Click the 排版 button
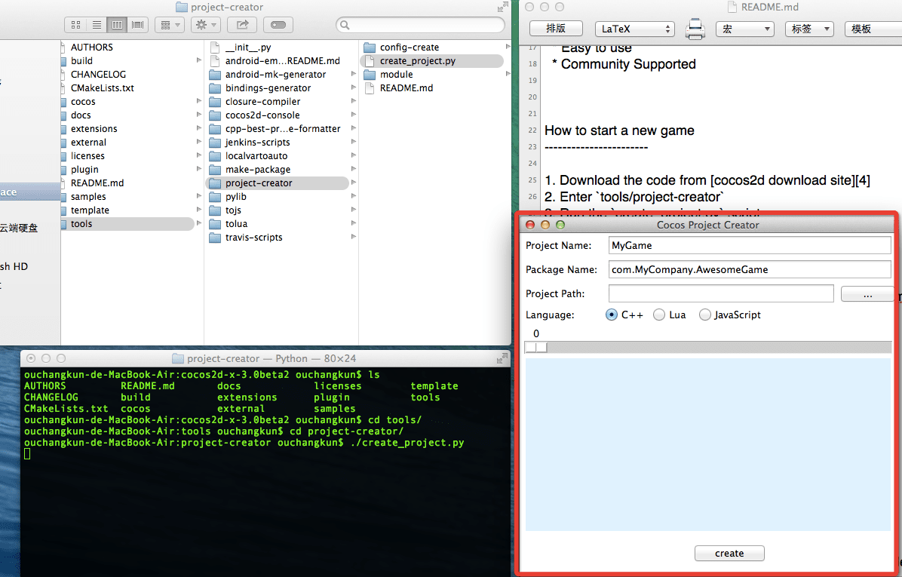 click(x=557, y=29)
